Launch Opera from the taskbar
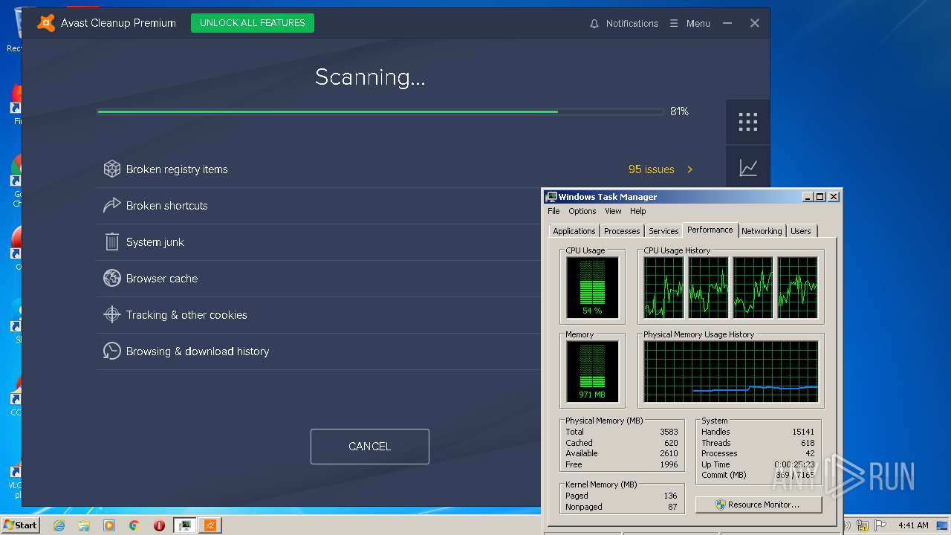The width and height of the screenshot is (951, 535). 159,525
